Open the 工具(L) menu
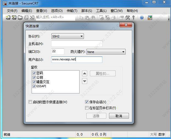This screenshot has width=171, height=139. (101, 11)
